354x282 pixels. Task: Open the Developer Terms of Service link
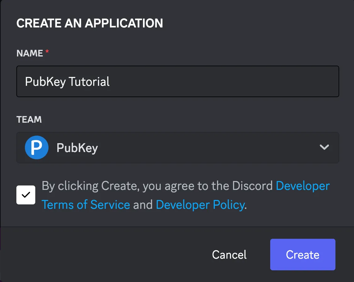pos(302,186)
